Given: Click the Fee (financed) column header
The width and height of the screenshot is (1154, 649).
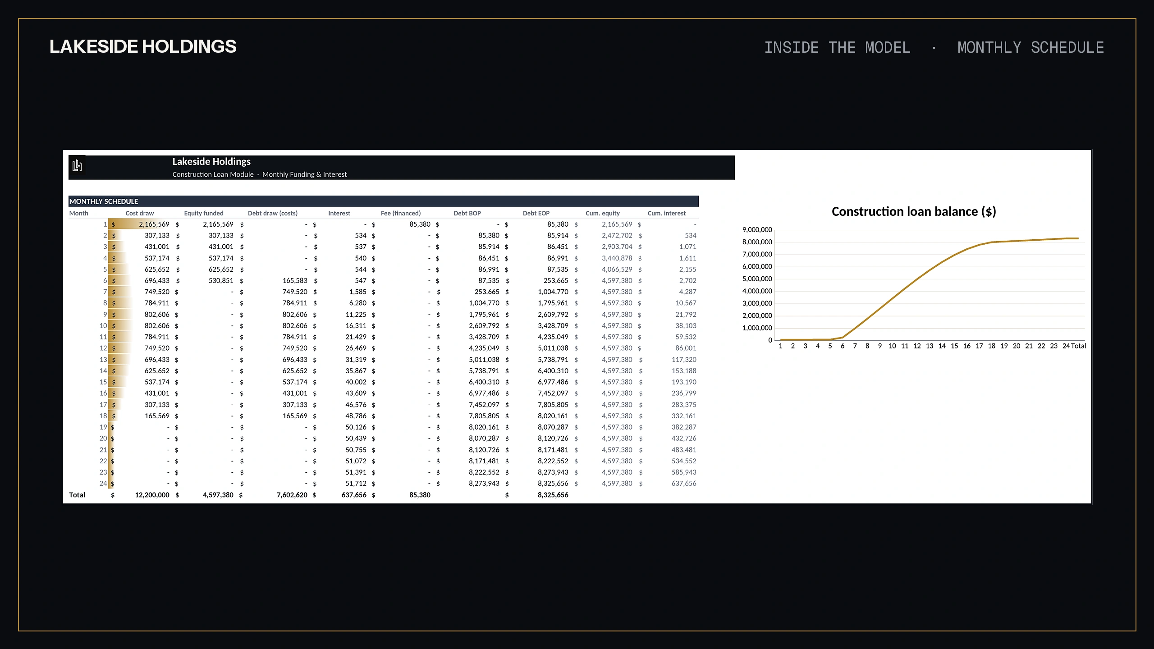Looking at the screenshot, I should 401,213.
